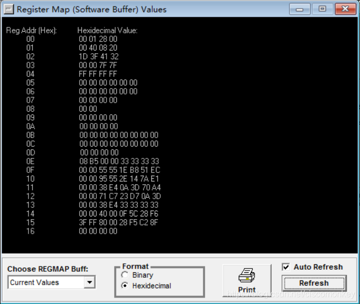Image resolution: width=360 pixels, height=304 pixels.
Task: Click register address 15
Action: click(30, 222)
